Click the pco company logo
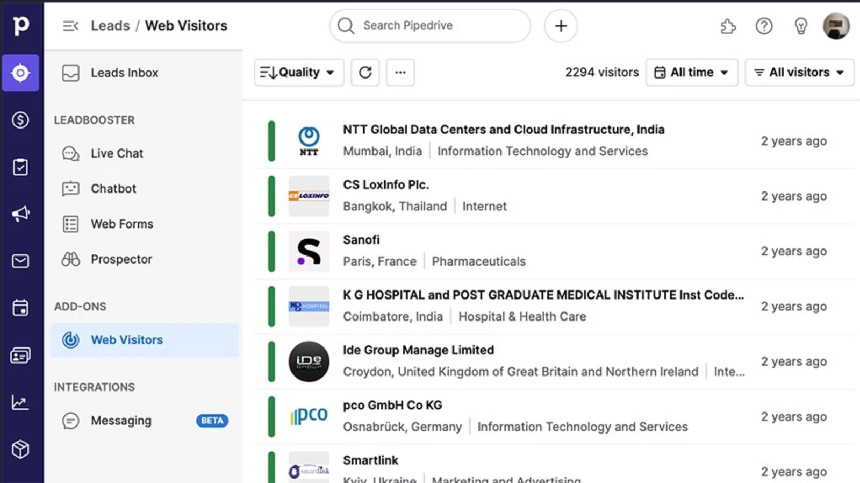This screenshot has height=483, width=860. point(309,416)
